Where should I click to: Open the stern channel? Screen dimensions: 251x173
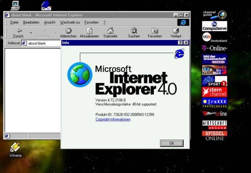[x=215, y=92]
